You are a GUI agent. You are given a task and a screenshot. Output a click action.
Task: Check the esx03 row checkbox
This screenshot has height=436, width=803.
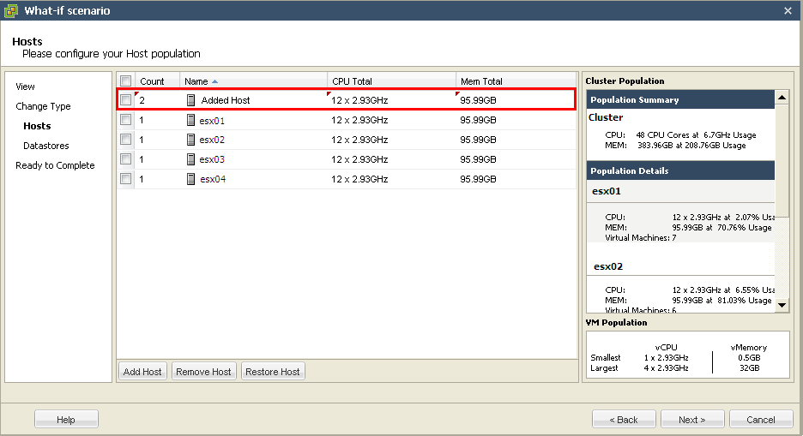(x=125, y=159)
